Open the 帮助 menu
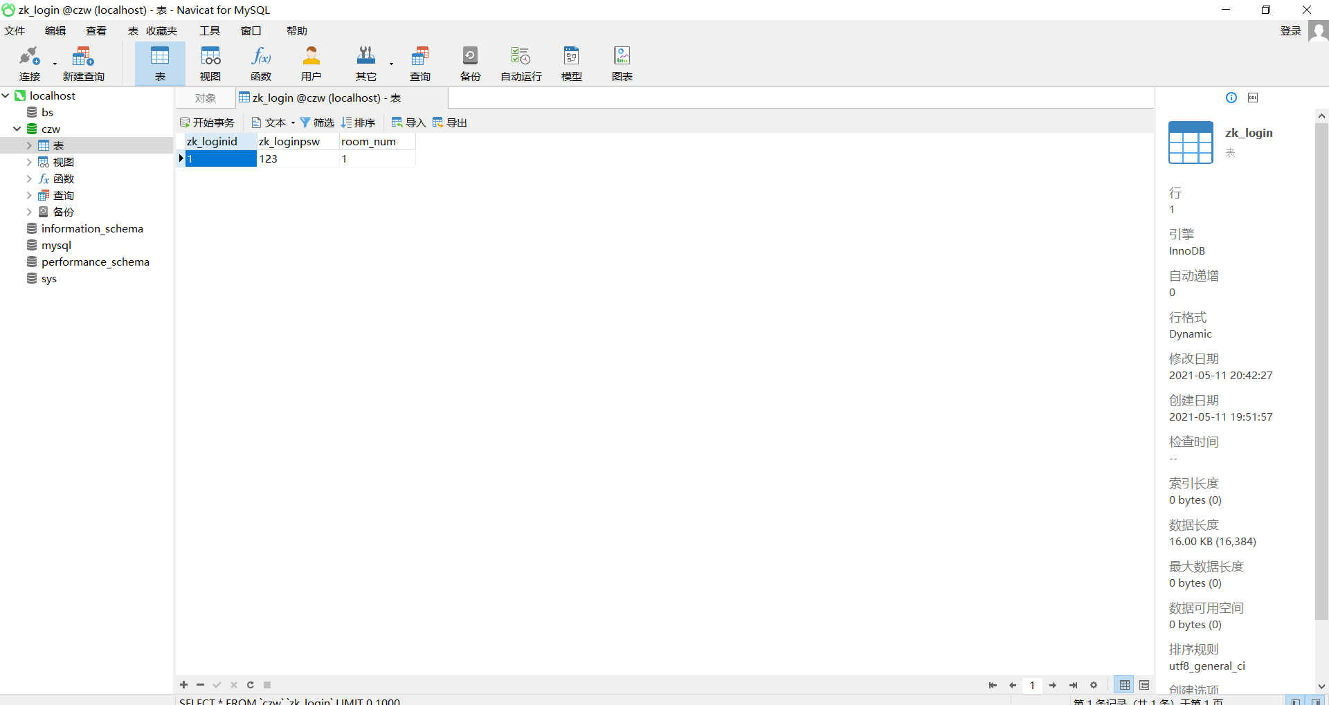Image resolution: width=1329 pixels, height=705 pixels. (297, 31)
